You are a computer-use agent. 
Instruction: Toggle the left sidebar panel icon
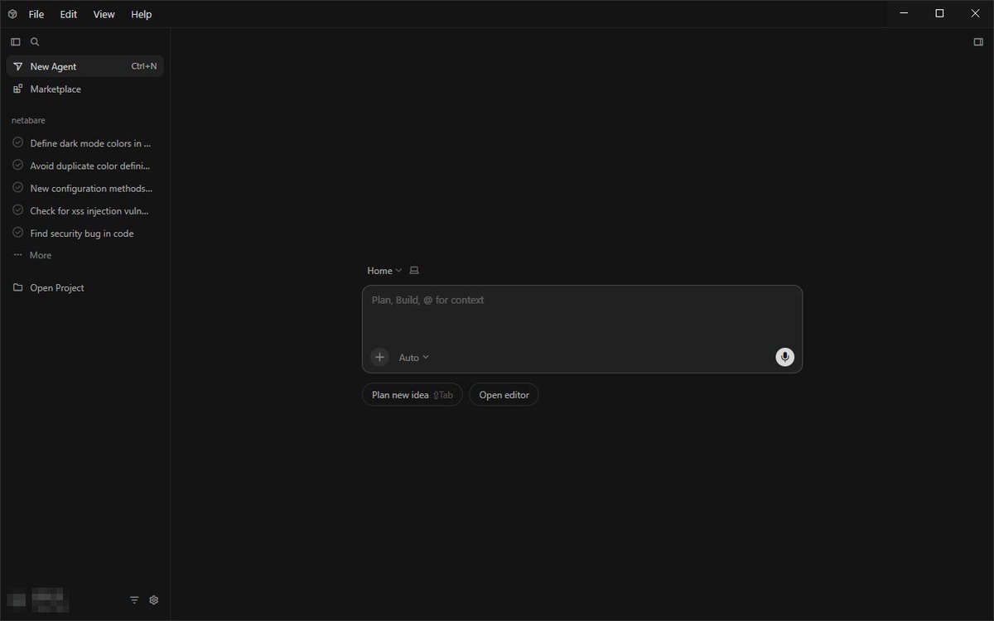15,41
